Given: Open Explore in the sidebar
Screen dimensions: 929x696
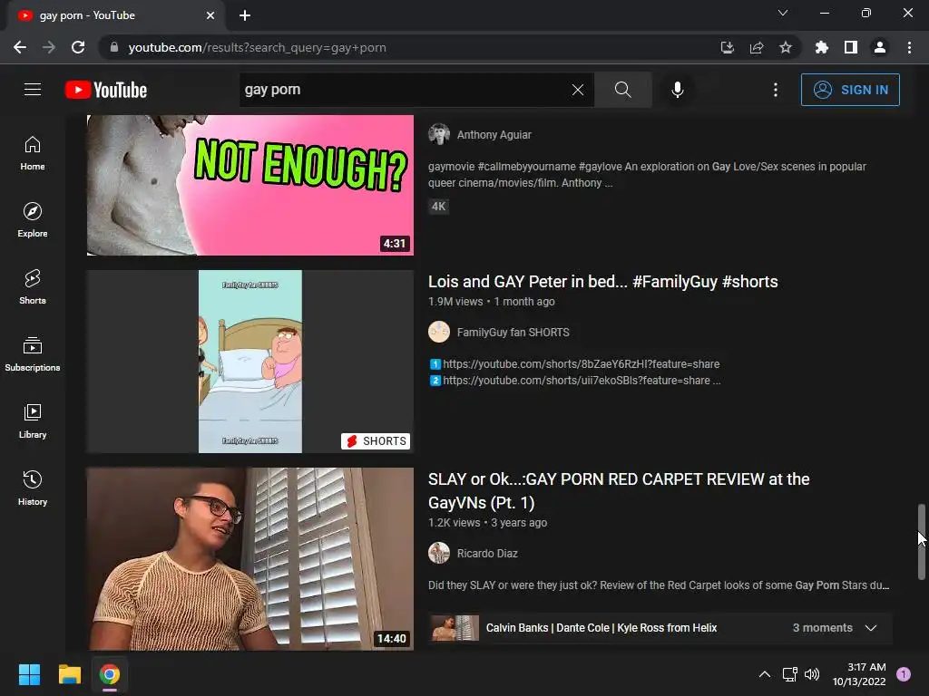Looking at the screenshot, I should [x=33, y=220].
